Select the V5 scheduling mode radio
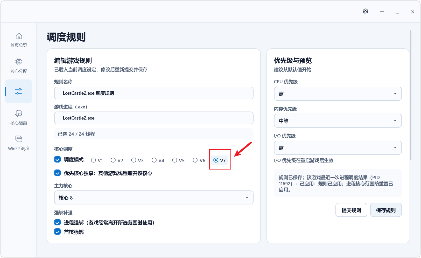Viewport: 421px width, 258px height. (175, 160)
